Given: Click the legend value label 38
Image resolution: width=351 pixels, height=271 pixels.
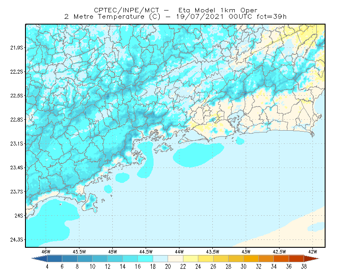Looking at the screenshot, I should pos(304,267).
